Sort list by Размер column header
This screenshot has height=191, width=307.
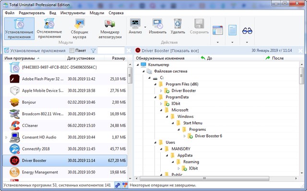[118, 58]
